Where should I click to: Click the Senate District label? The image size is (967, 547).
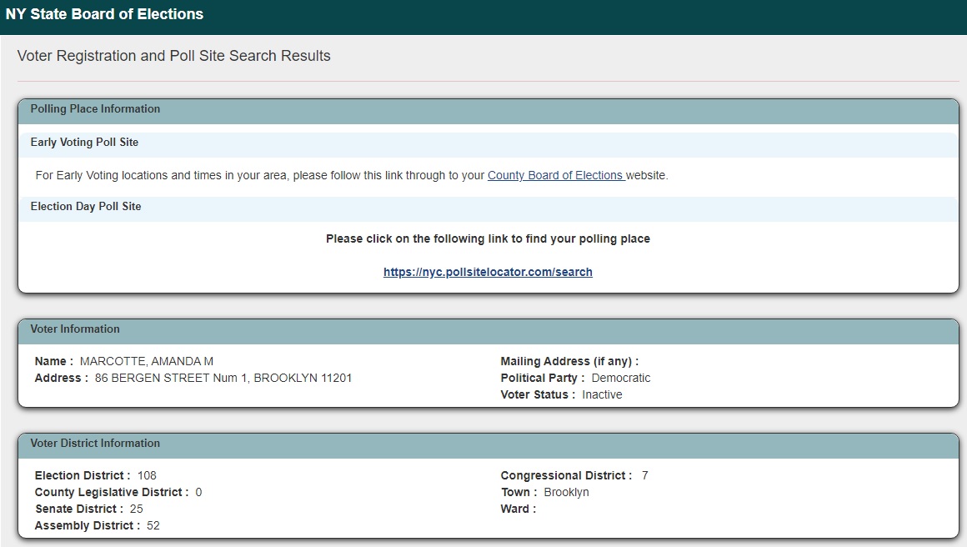point(79,509)
